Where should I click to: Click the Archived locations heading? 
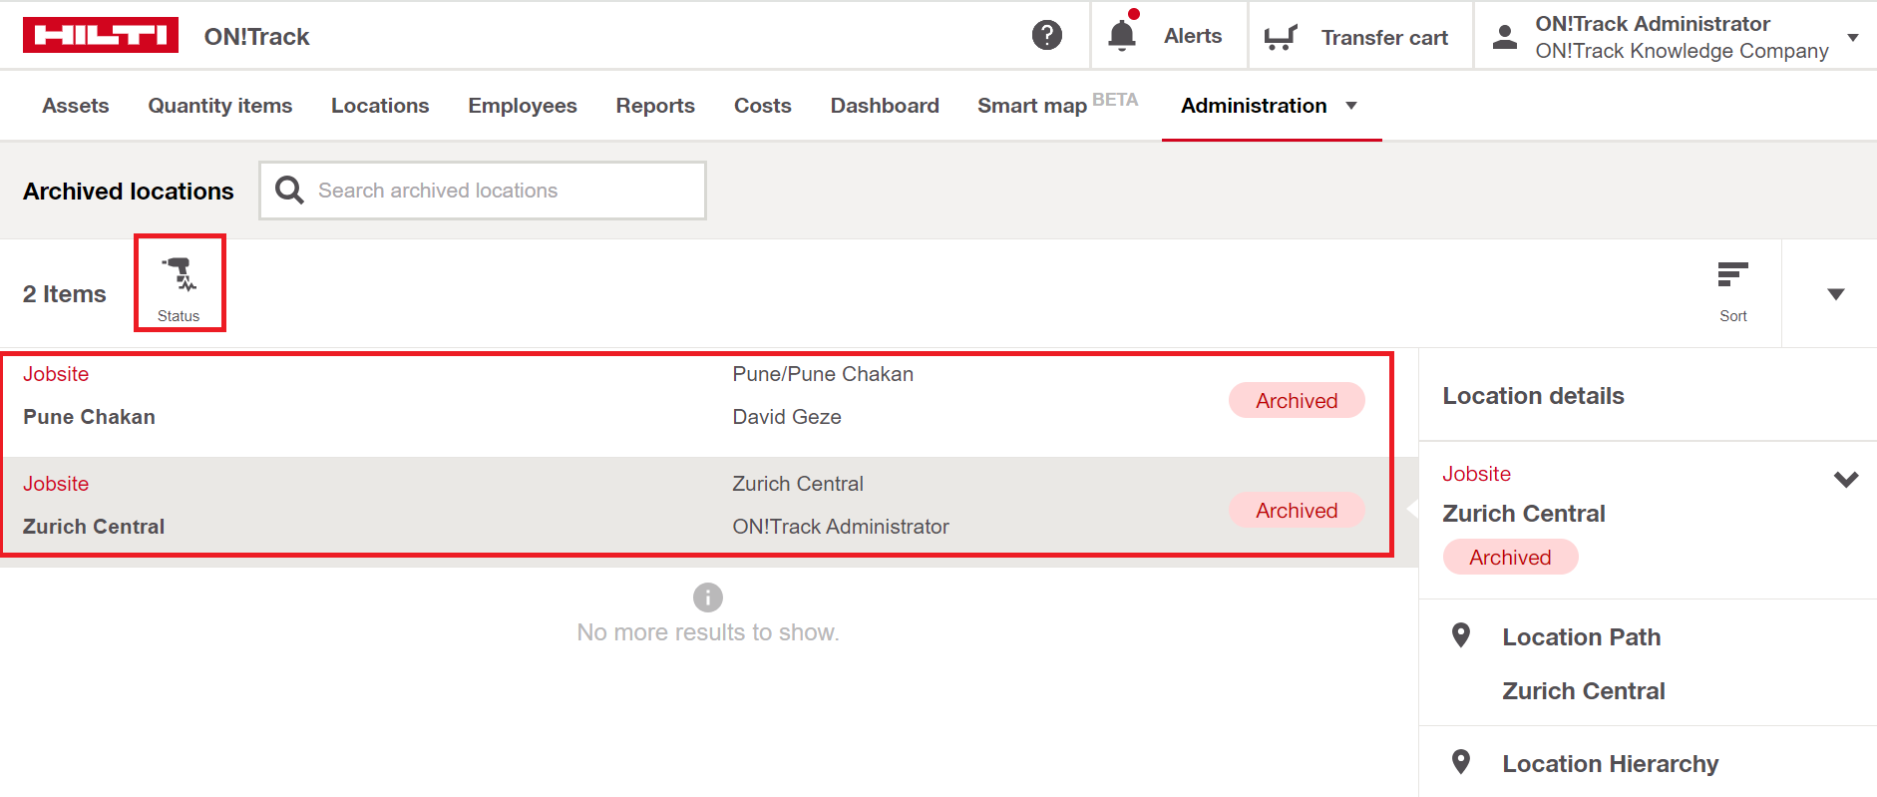click(129, 192)
